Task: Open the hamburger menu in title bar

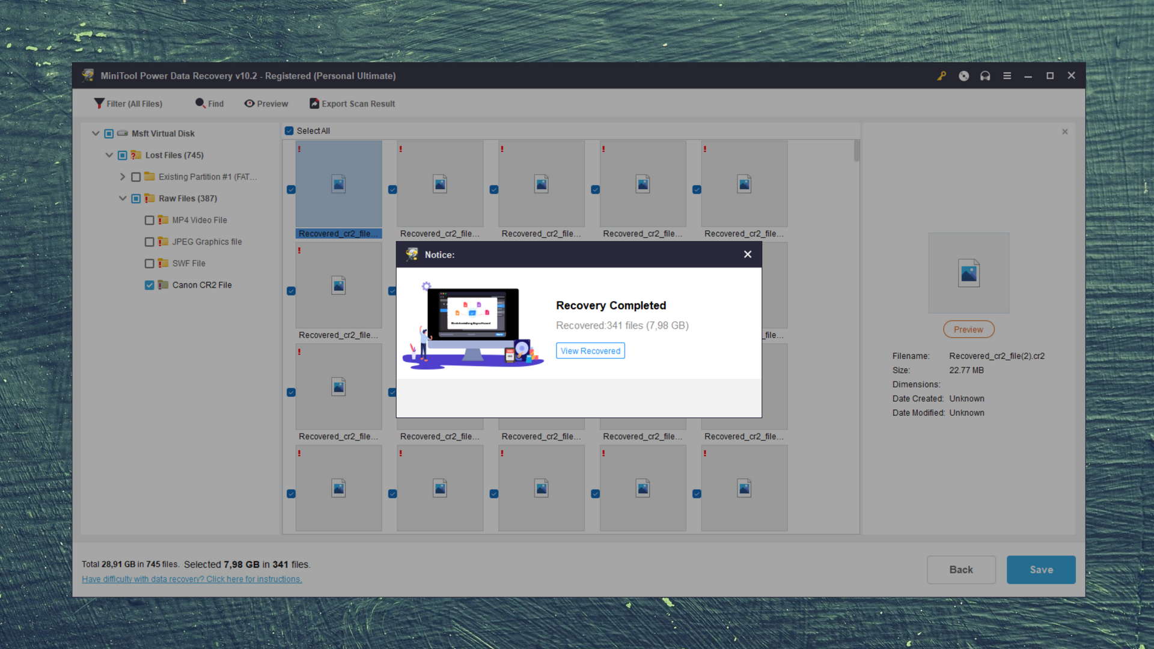Action: 1007,76
